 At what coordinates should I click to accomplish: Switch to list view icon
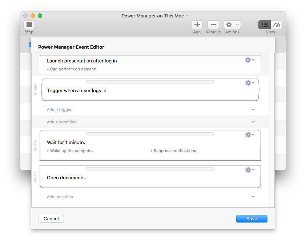coord(265,25)
